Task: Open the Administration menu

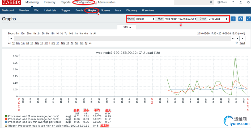Action: (x=107, y=2)
